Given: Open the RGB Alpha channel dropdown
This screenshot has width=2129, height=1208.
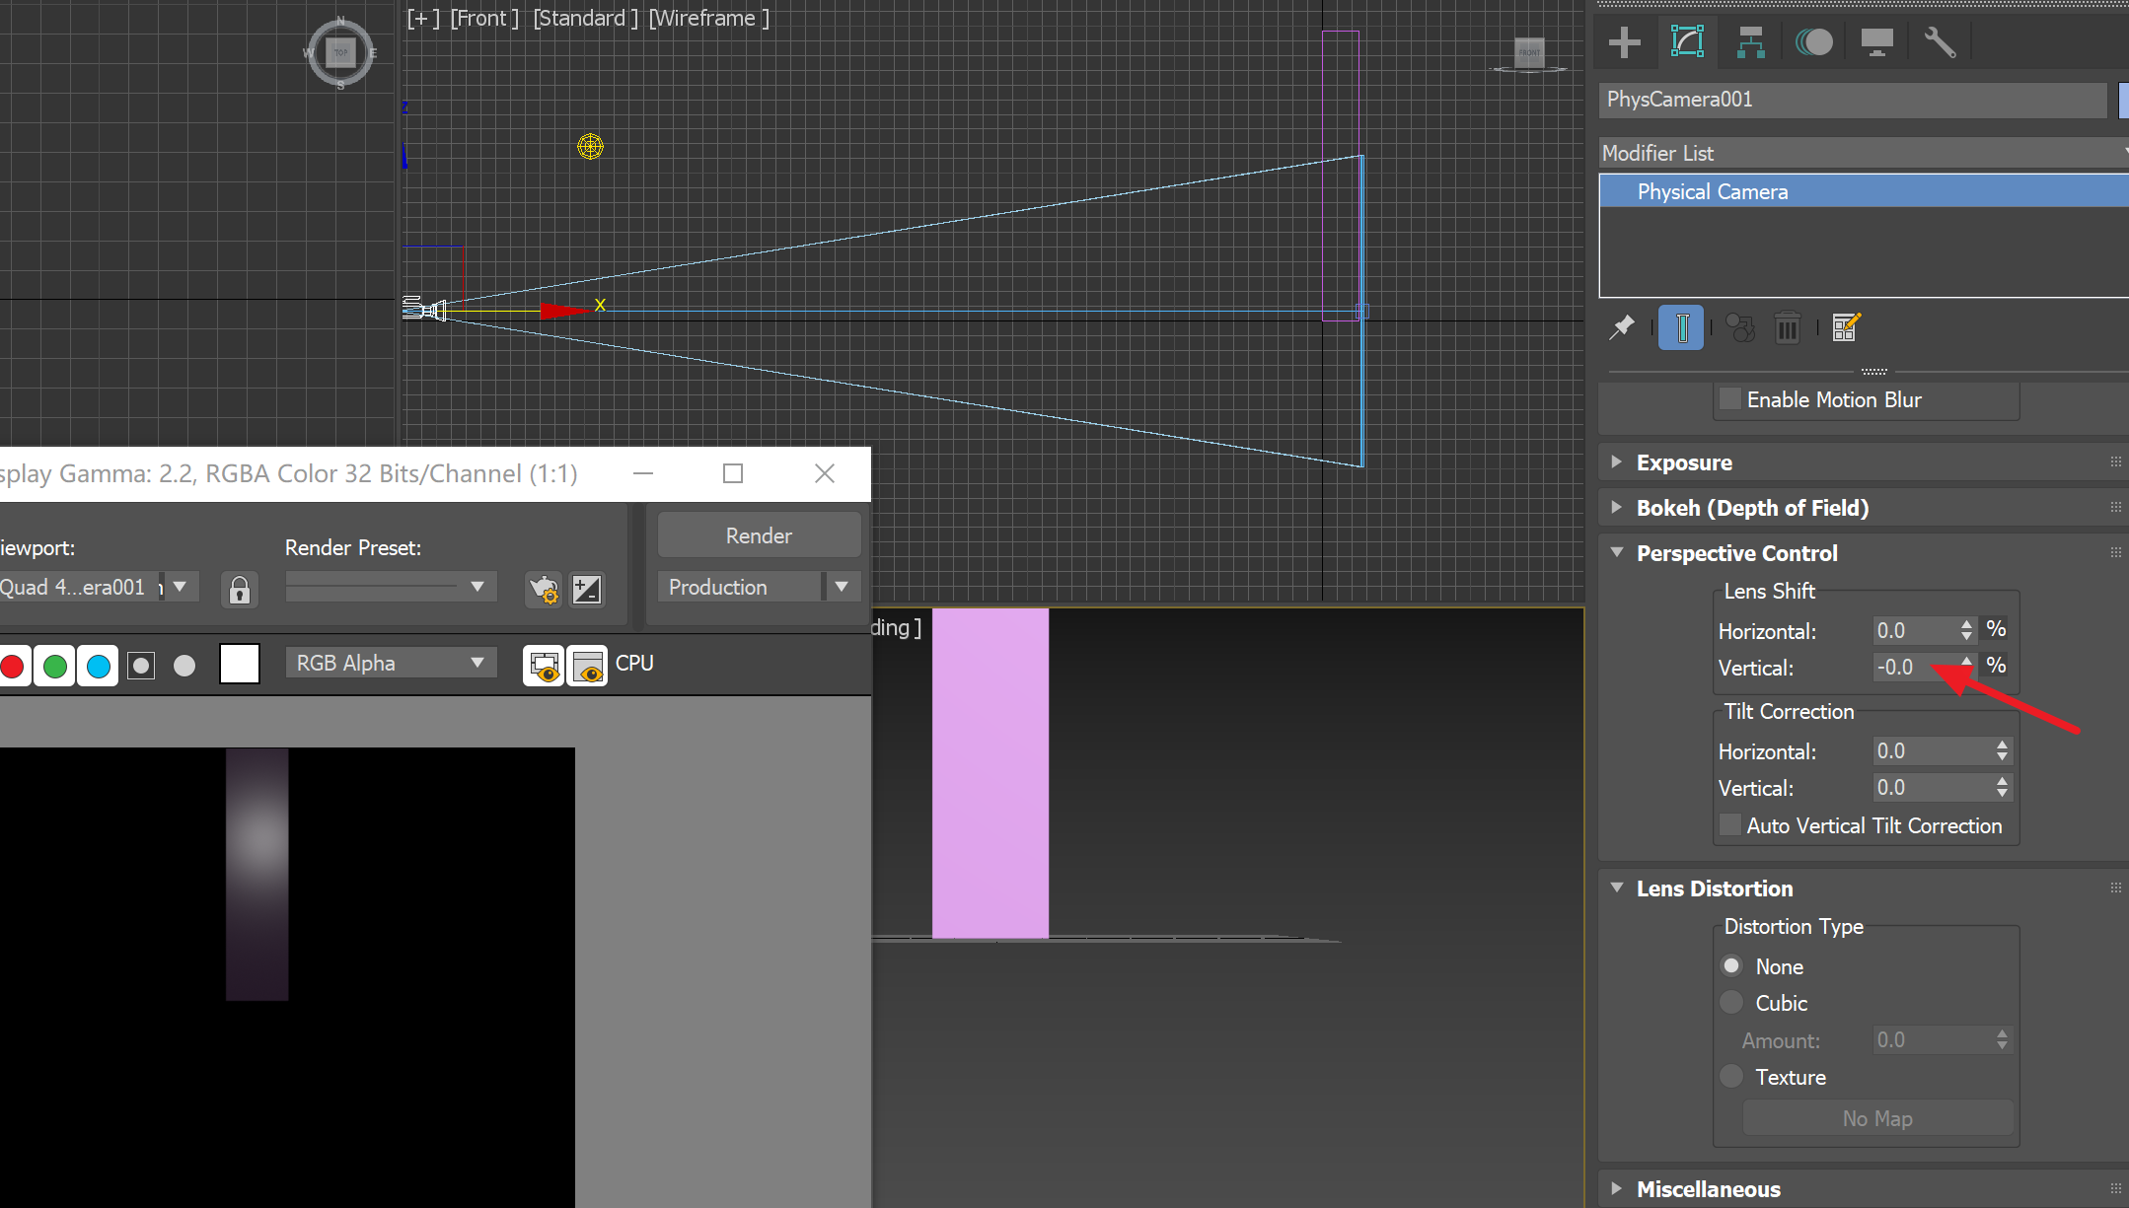Looking at the screenshot, I should (391, 663).
